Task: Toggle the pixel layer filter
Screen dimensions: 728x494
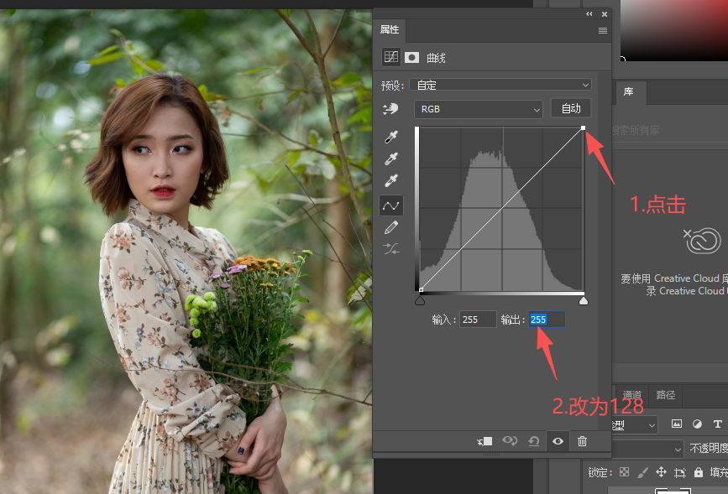Action: coord(677,424)
